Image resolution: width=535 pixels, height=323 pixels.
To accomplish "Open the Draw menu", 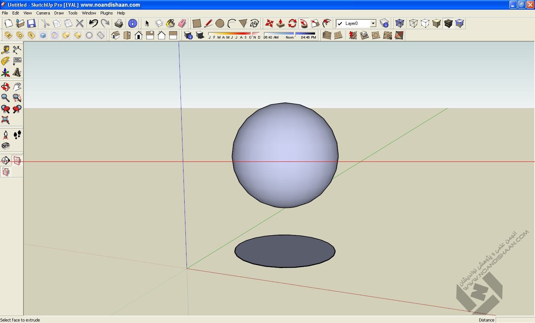I will click(59, 13).
